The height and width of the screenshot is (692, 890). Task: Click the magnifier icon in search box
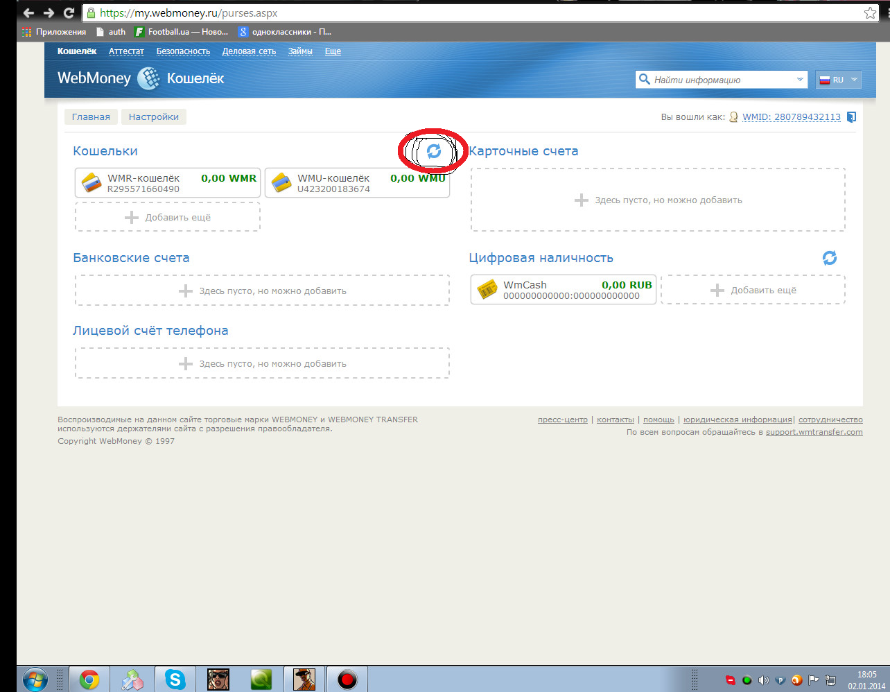644,79
